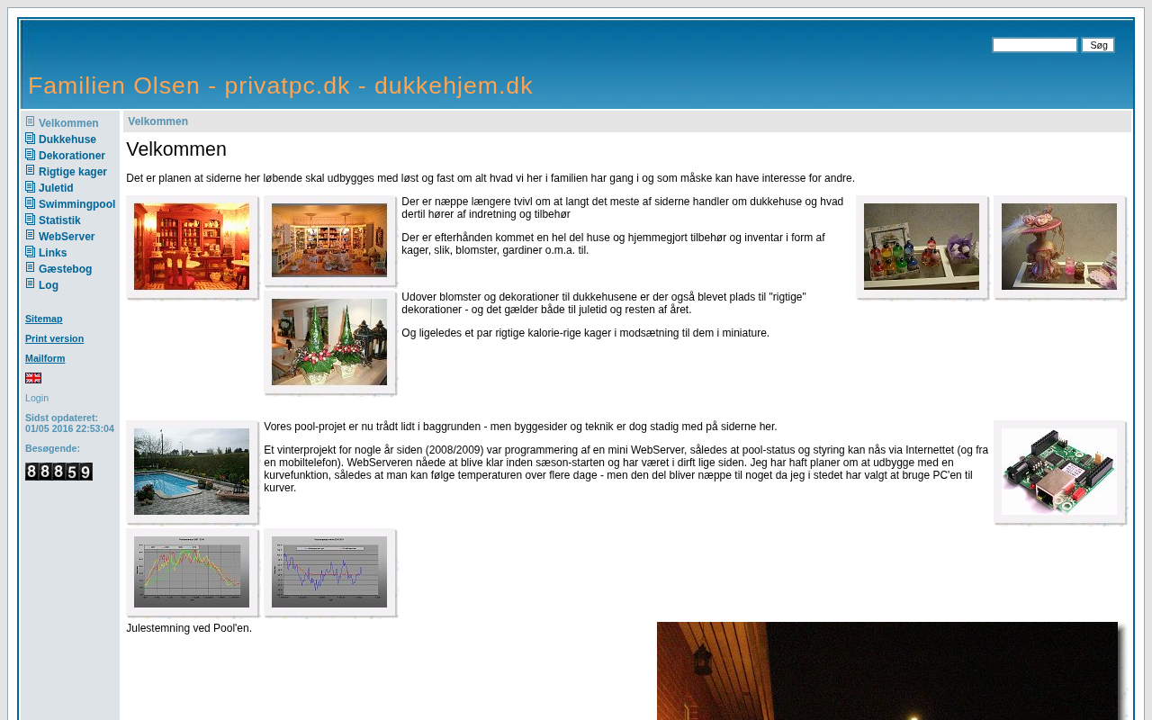
Task: Open the swimming pool photo thumbnail
Action: [192, 472]
